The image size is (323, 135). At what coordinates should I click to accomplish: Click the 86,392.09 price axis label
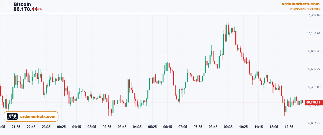tap(313, 87)
